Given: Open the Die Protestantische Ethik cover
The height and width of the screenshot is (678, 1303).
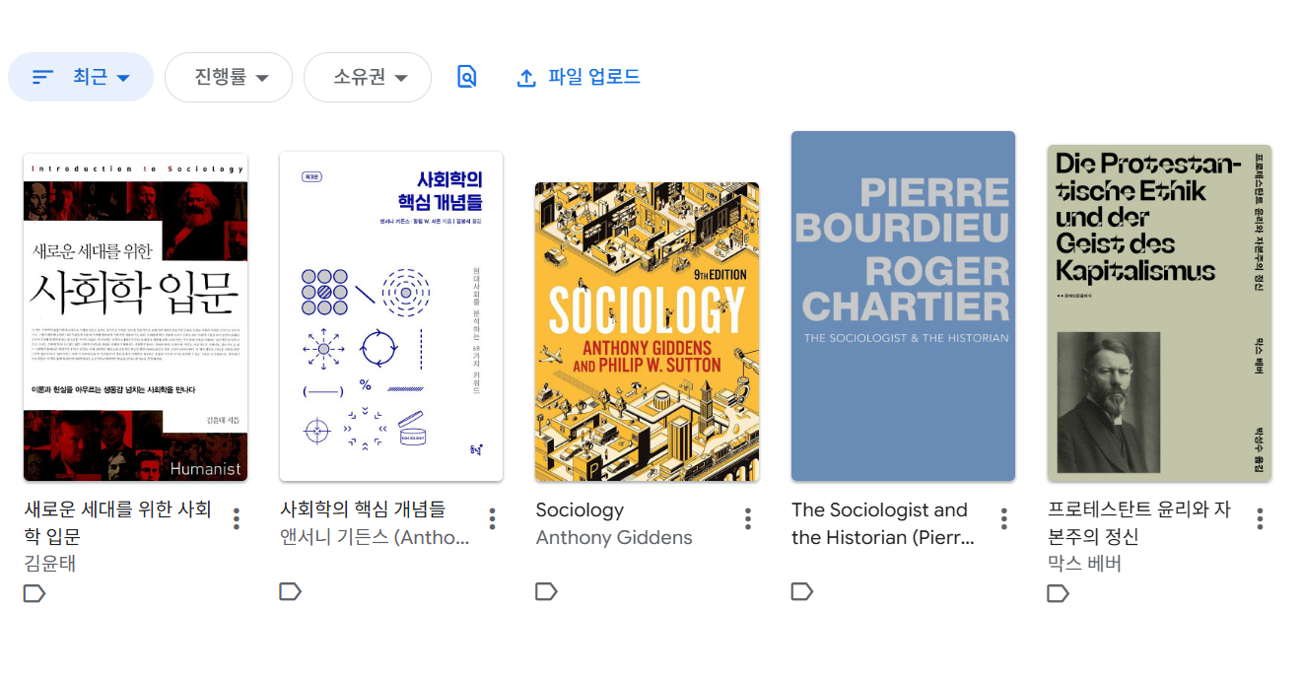Looking at the screenshot, I should coord(1159,312).
